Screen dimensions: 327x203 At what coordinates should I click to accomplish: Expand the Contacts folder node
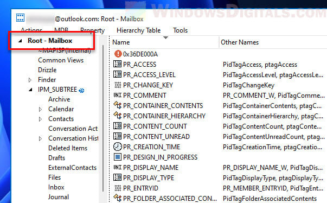click(x=40, y=119)
